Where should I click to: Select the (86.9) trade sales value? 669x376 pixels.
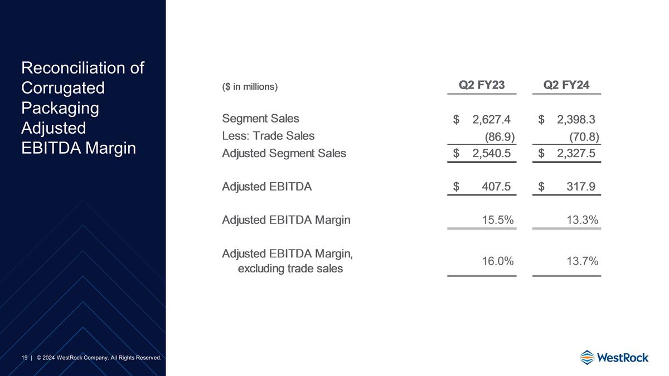[499, 137]
